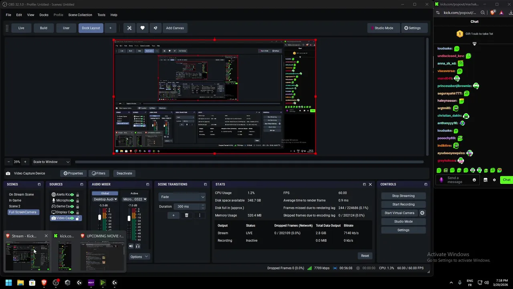Zoom out the preview with minus icon
Screen dimensions: 513x289
[x=8, y=162]
